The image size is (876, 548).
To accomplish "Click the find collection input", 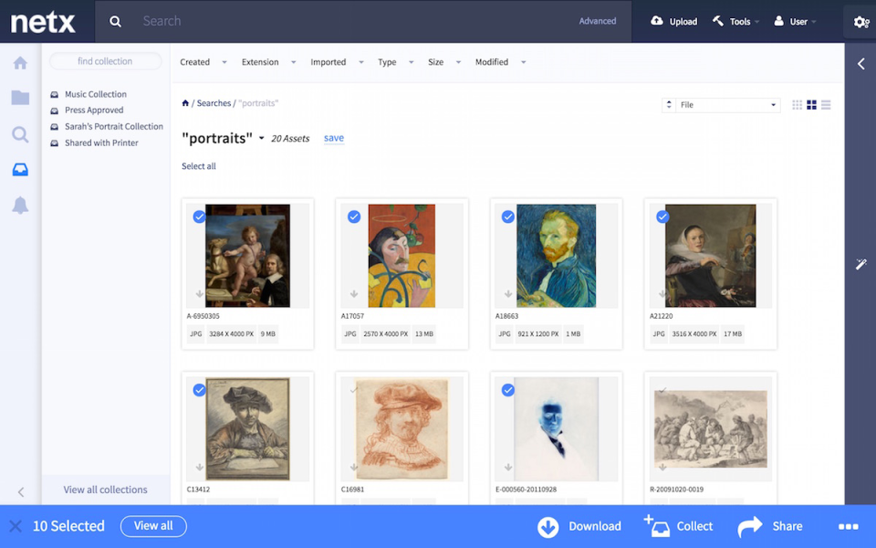I will 106,61.
